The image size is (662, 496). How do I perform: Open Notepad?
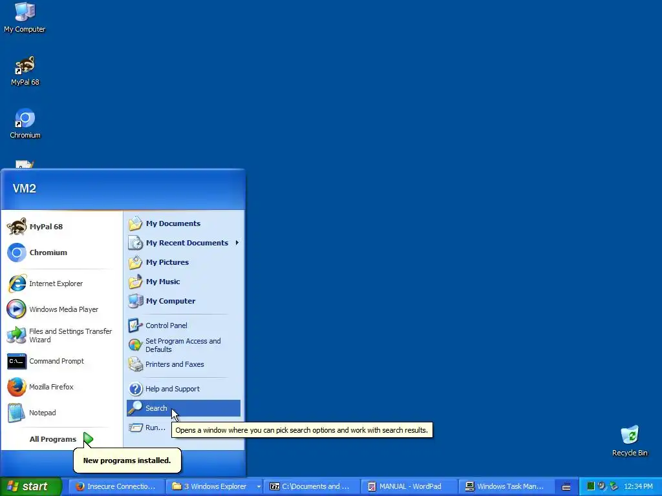coord(61,413)
